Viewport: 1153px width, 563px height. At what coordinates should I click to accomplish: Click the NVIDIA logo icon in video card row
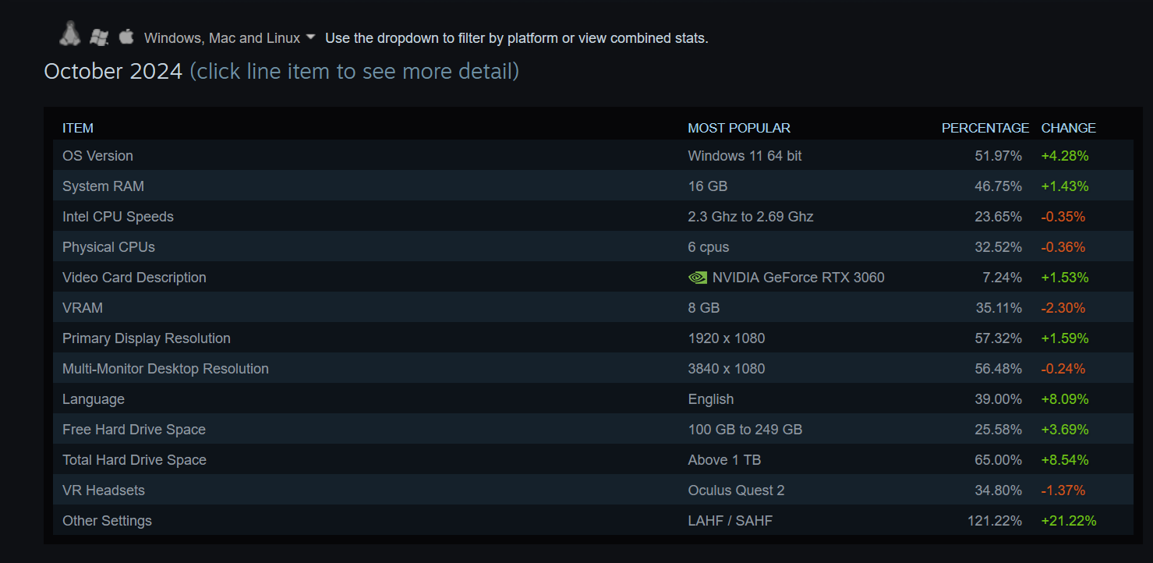tap(698, 278)
